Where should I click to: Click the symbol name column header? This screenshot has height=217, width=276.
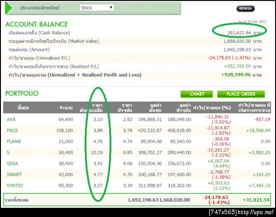click(23, 108)
